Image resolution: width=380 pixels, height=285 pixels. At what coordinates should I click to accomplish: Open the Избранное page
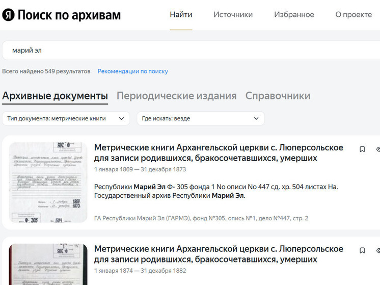[x=294, y=15]
